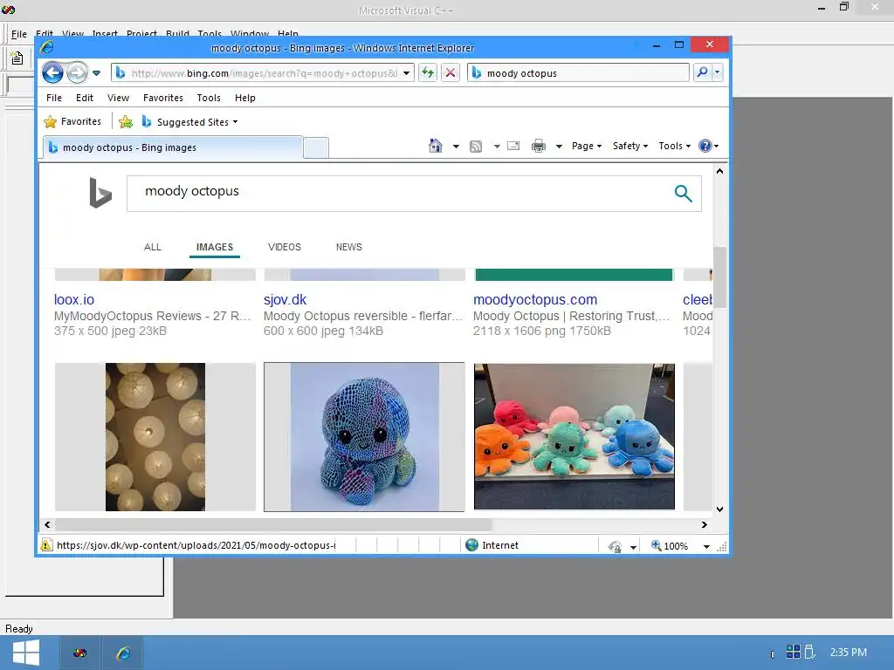
Task: Expand the feeds dropdown arrow
Action: (x=497, y=147)
